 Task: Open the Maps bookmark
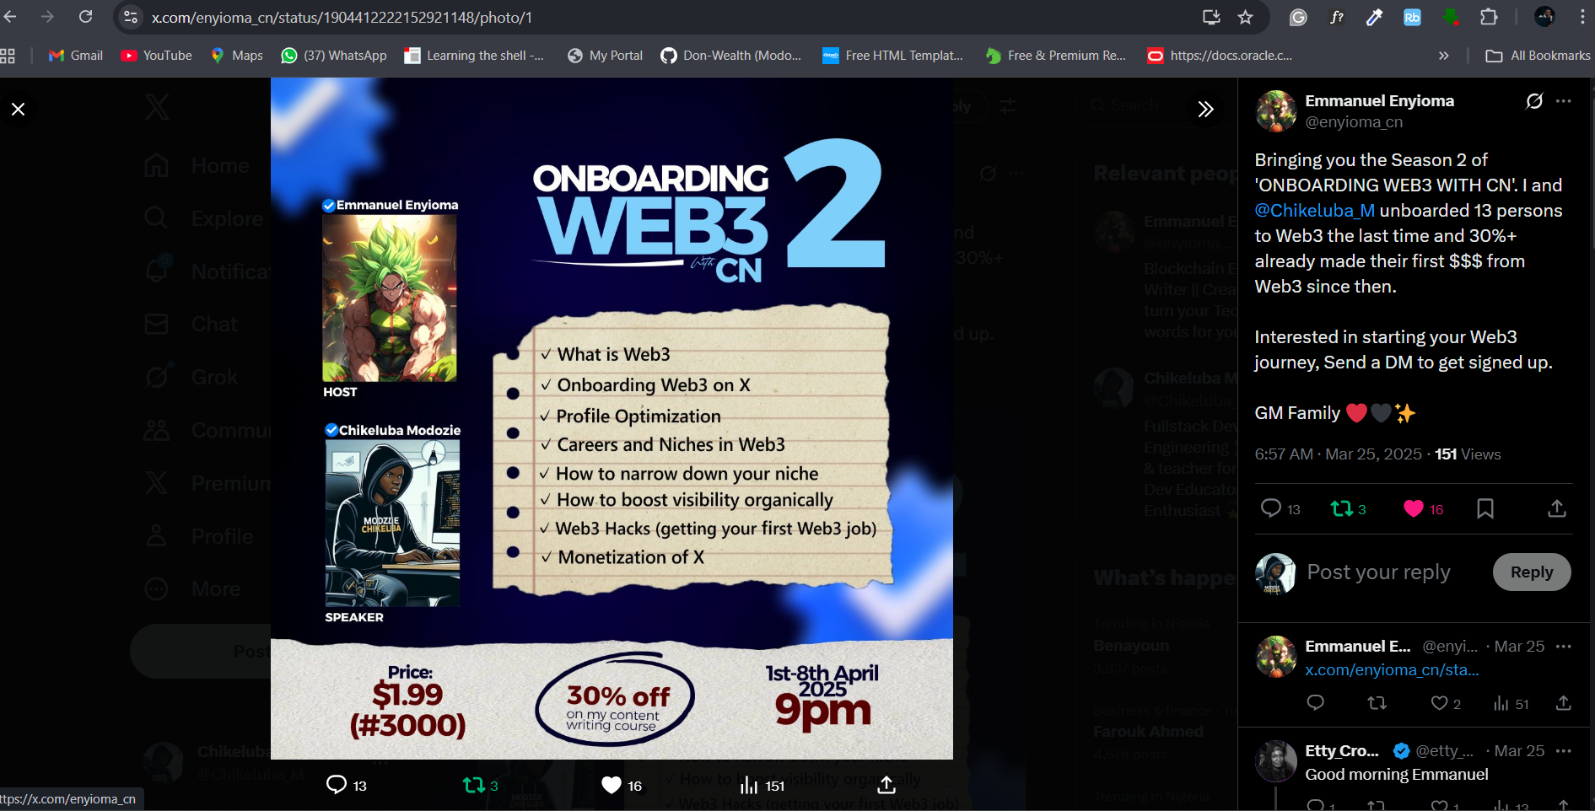point(237,56)
